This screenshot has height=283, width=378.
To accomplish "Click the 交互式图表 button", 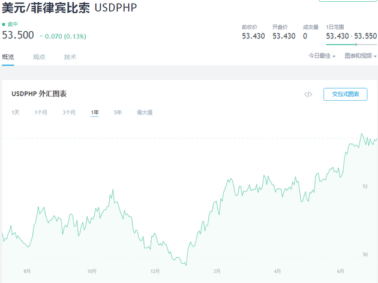I will (x=345, y=94).
